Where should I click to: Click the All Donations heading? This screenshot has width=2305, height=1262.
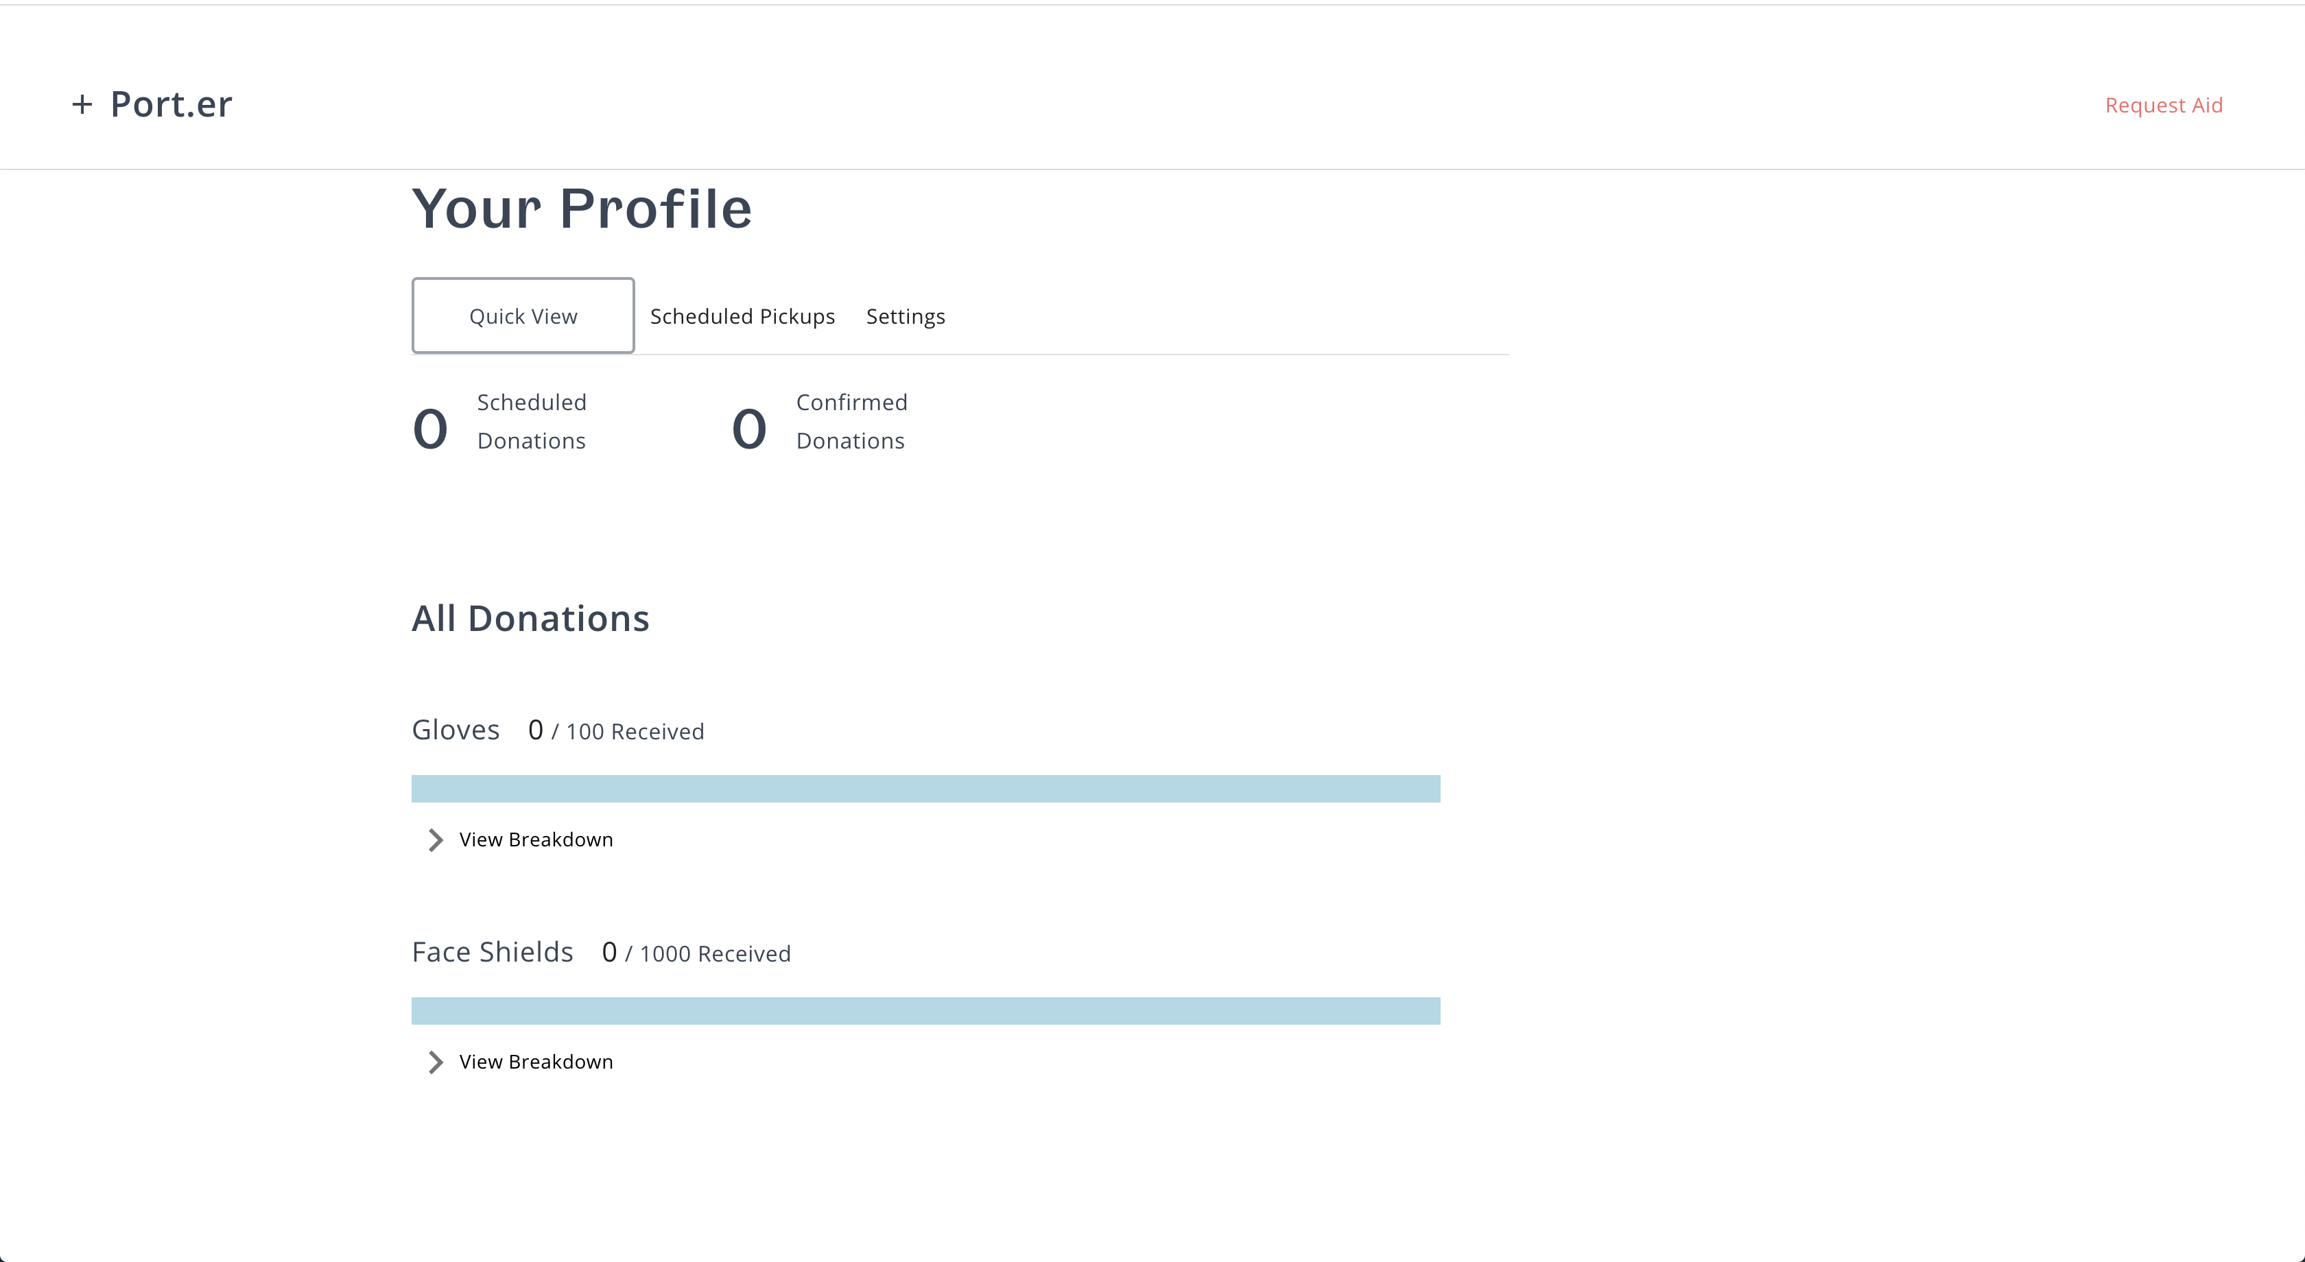coord(530,618)
